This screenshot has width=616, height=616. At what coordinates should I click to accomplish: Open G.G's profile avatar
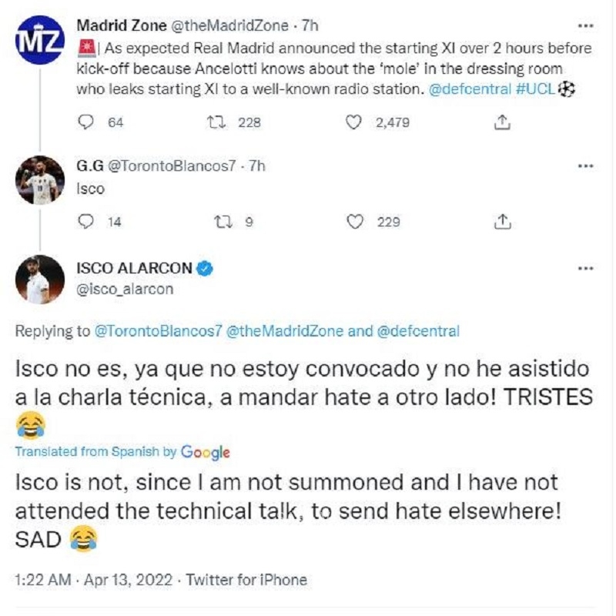tap(39, 184)
